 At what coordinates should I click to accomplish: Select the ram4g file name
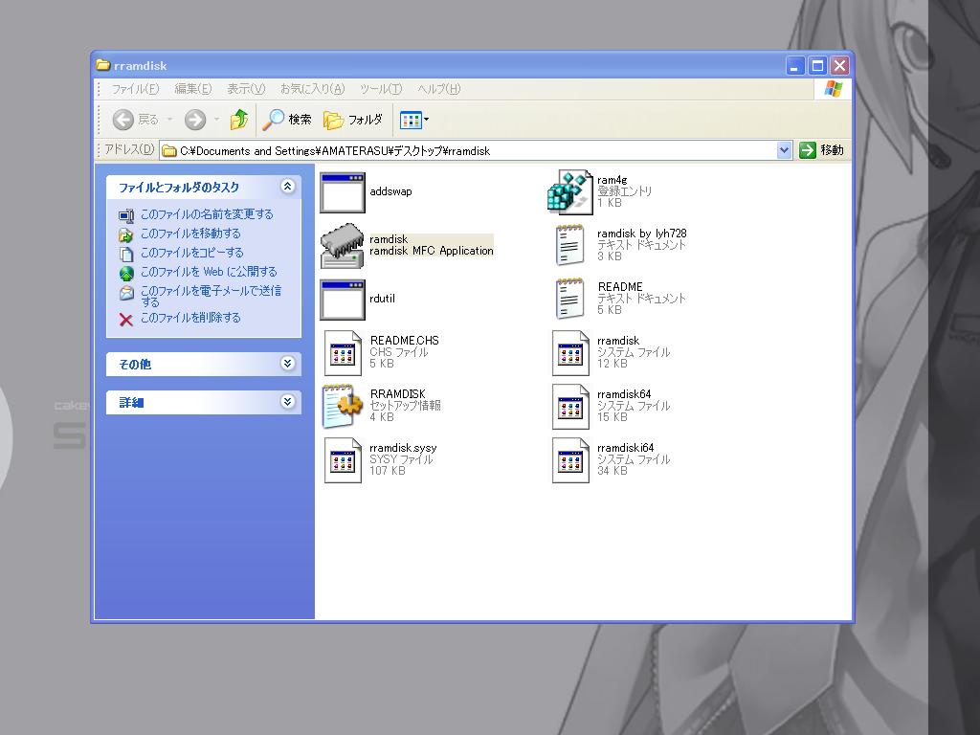click(x=612, y=180)
